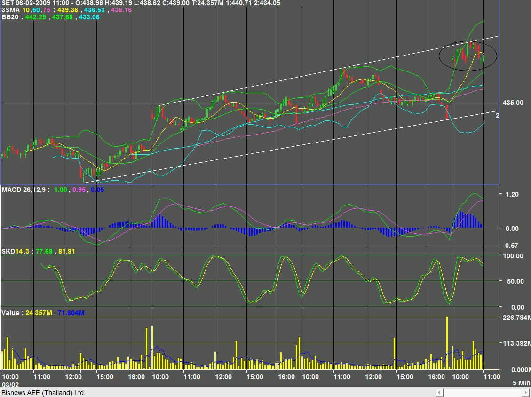
Task: Click the 'SKD14,3' indicator label
Action: 16,251
